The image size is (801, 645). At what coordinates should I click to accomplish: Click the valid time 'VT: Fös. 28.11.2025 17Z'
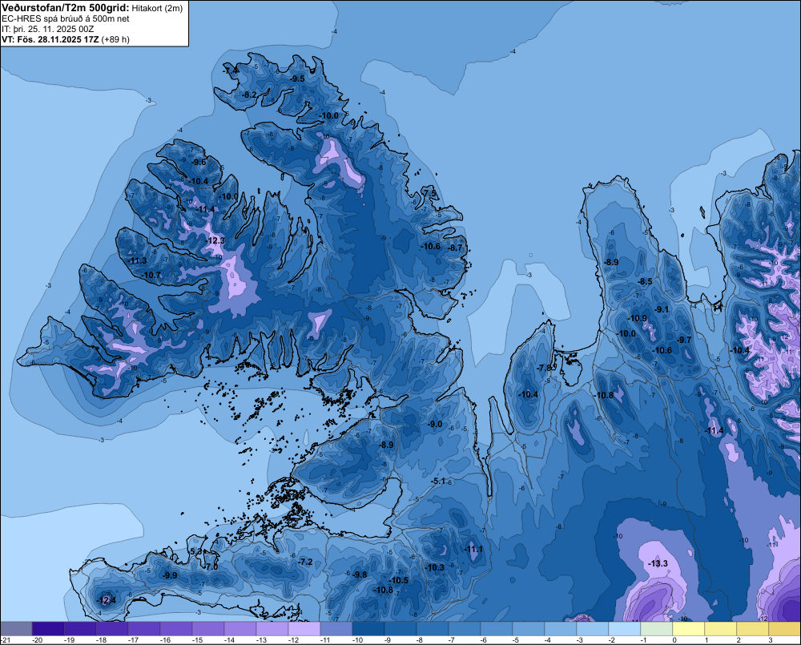(50, 39)
